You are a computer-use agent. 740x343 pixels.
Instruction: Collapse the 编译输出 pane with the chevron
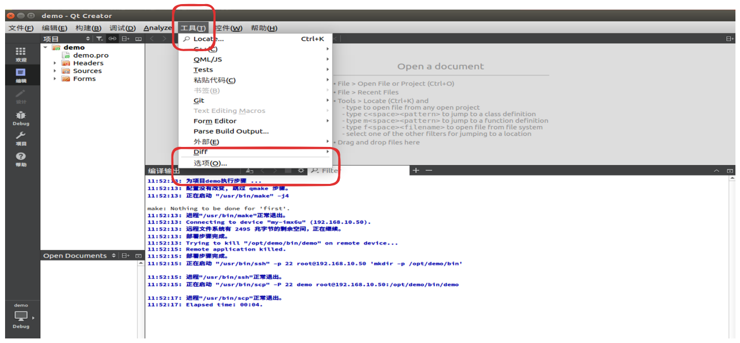[717, 170]
